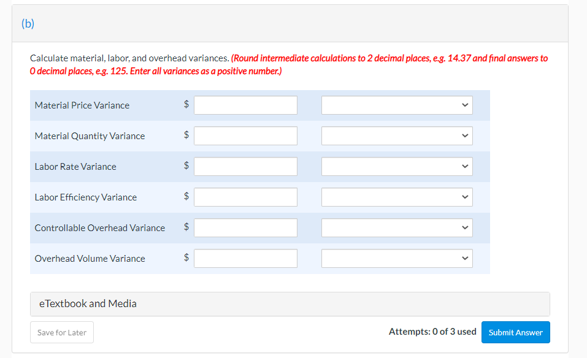587x358 pixels.
Task: Open the Labor Efficiency Variance dropdown
Action: (397, 197)
